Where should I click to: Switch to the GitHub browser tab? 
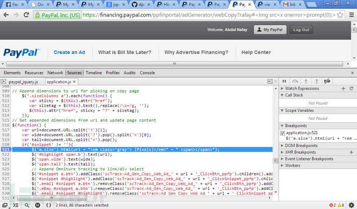point(141,4)
